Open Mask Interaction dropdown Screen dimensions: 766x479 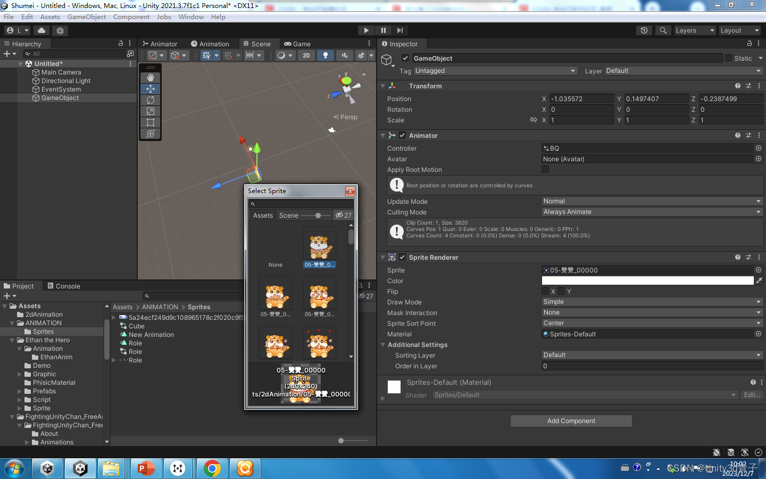652,312
